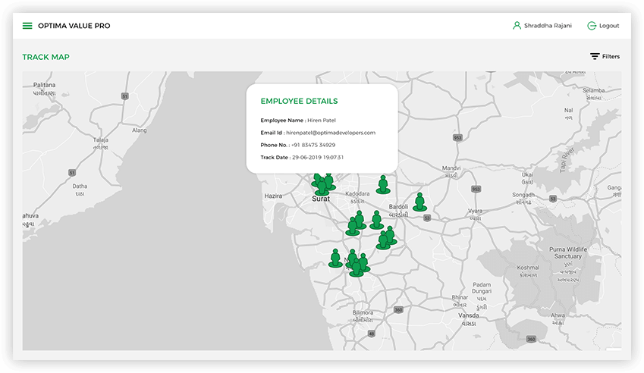Click employee marker directly above Surat label
Image resolution: width=644 pixels, height=373 pixels.
coord(322,186)
